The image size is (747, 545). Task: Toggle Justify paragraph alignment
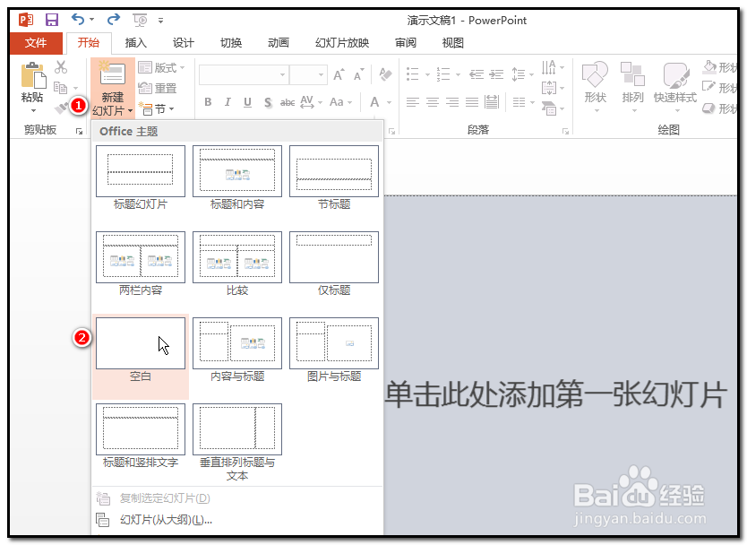click(x=472, y=102)
